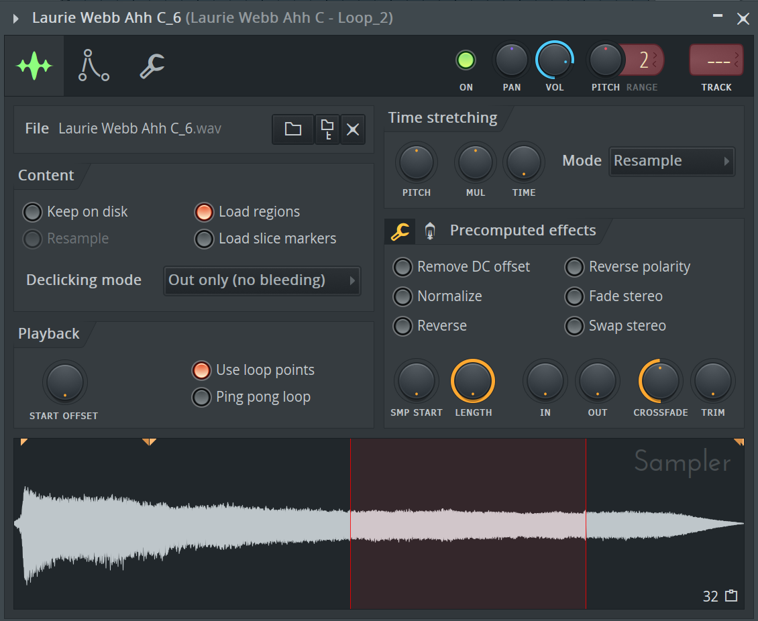758x621 pixels.
Task: Click the arpeggiator/tube icon beside Precomputed effects
Action: (x=430, y=231)
